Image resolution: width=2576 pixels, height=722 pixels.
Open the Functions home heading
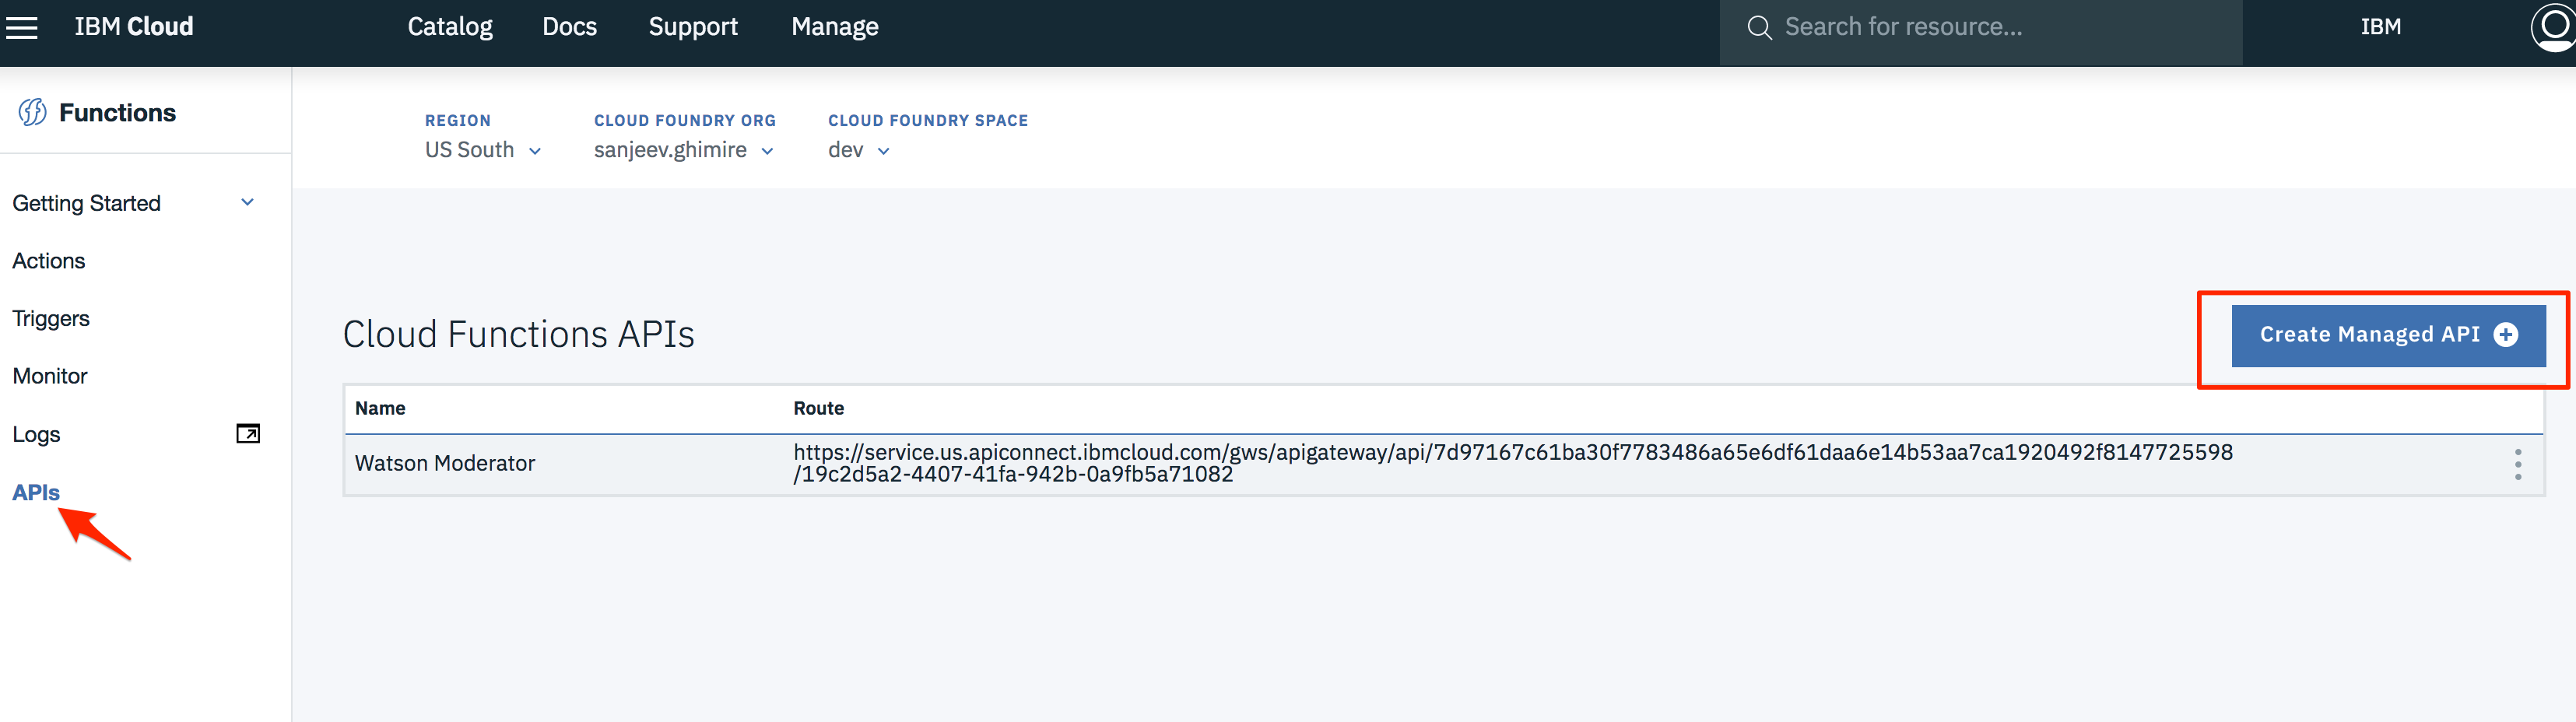pos(117,113)
